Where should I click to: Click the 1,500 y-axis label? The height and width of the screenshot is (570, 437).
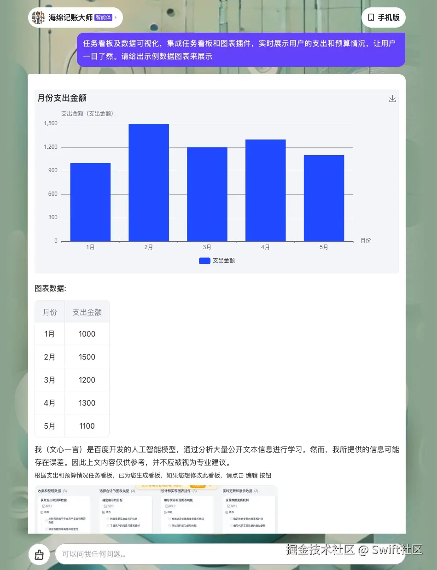click(51, 123)
